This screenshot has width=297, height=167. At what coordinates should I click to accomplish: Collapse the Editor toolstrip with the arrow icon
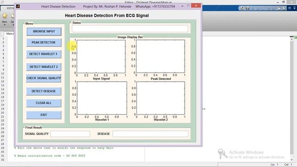coord(295,8)
